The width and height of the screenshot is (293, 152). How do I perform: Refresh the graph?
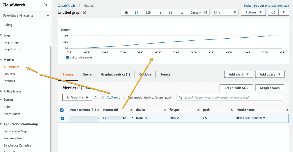click(273, 13)
